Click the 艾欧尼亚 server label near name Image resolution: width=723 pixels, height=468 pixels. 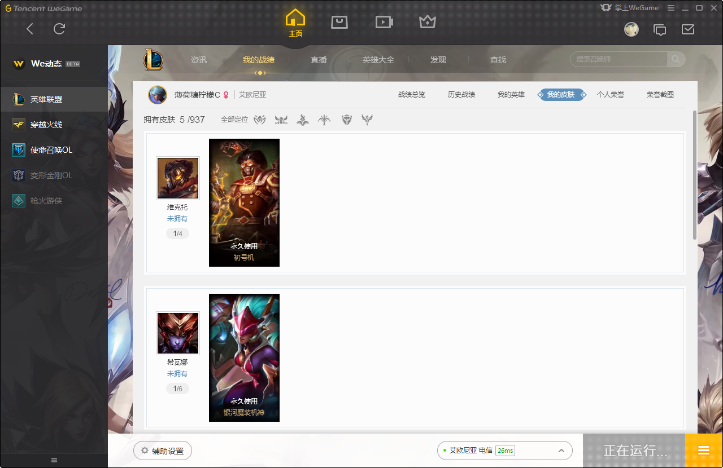252,95
